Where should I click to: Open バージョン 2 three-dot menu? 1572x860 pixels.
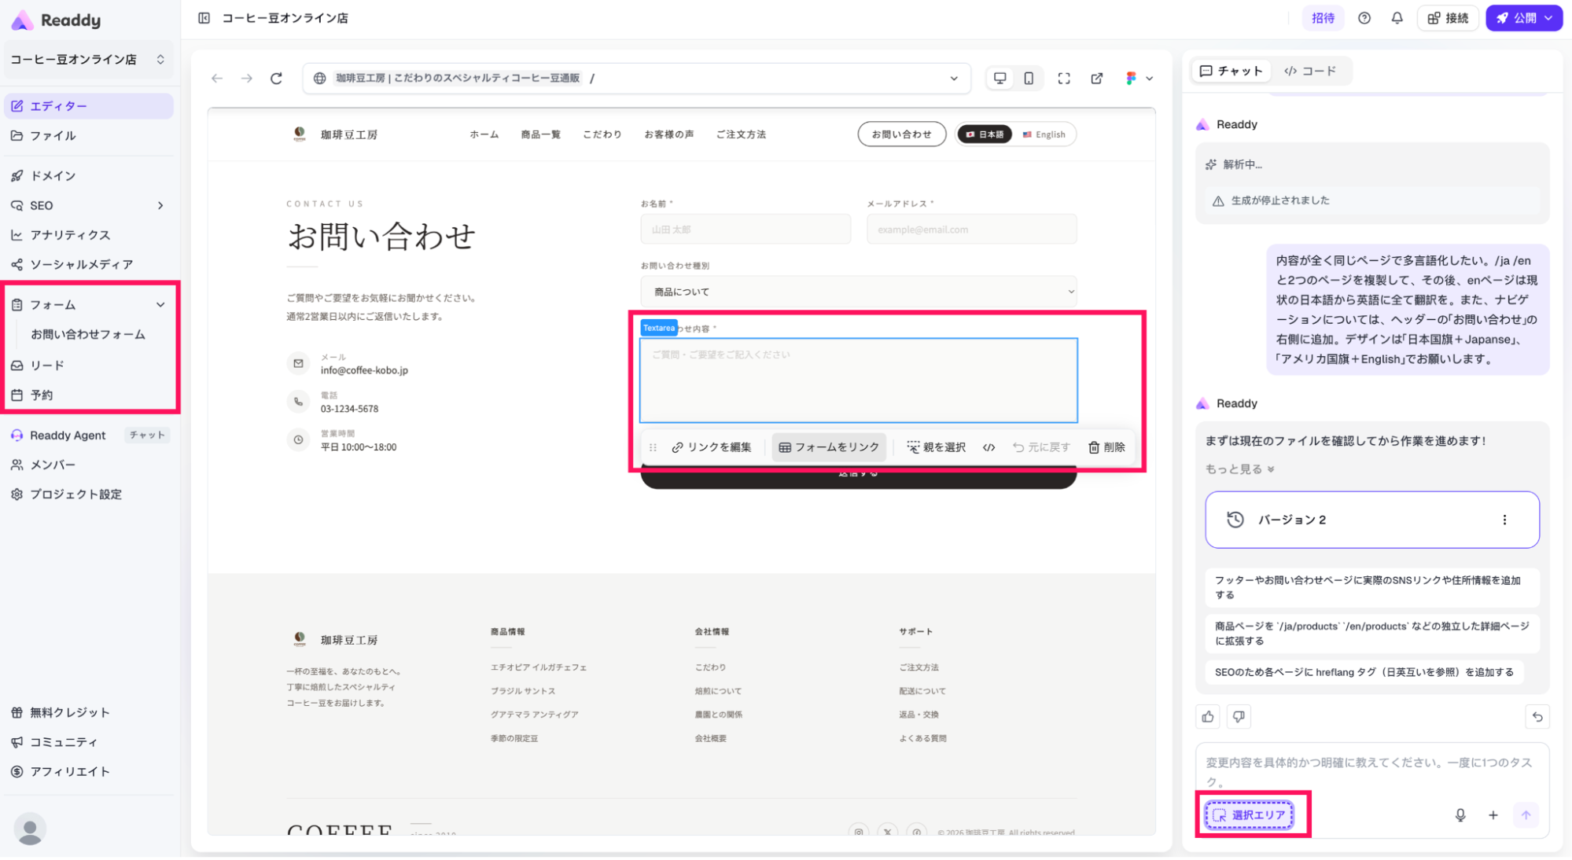tap(1504, 520)
